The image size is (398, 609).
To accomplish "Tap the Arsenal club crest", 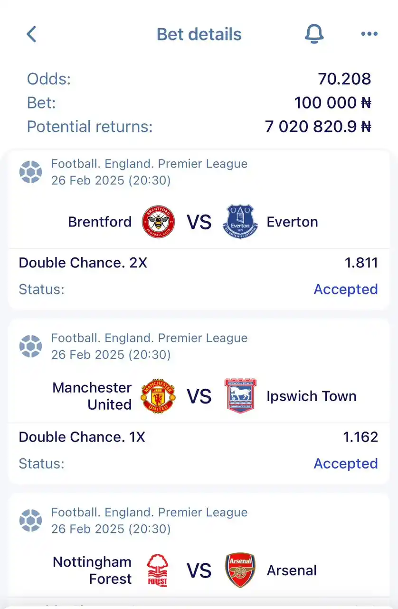I will [240, 570].
